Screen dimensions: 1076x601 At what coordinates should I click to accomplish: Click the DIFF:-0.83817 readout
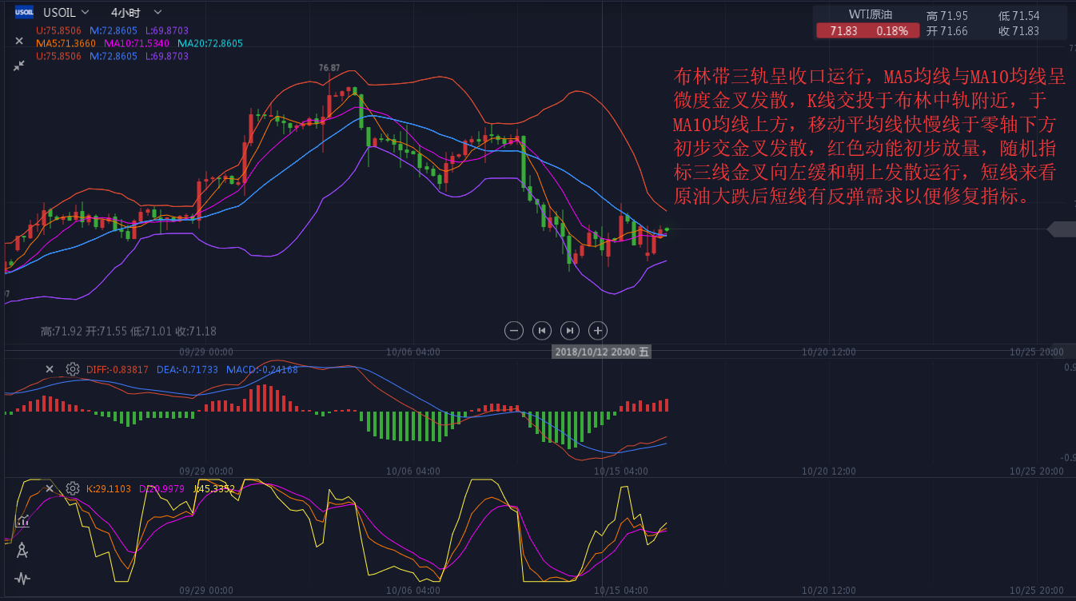pyautogui.click(x=118, y=369)
